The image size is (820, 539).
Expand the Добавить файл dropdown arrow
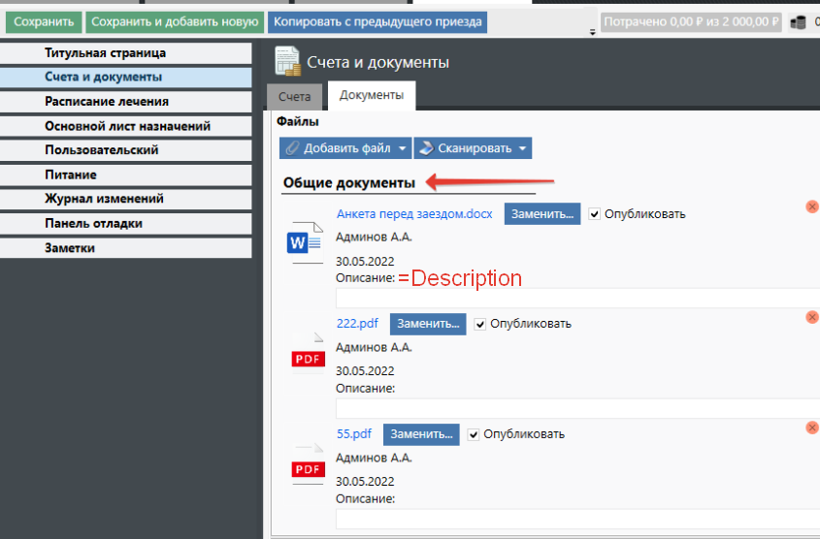tap(403, 148)
